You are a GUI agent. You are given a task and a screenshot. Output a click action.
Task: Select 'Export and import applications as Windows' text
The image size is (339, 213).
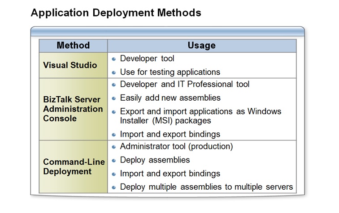pos(200,111)
